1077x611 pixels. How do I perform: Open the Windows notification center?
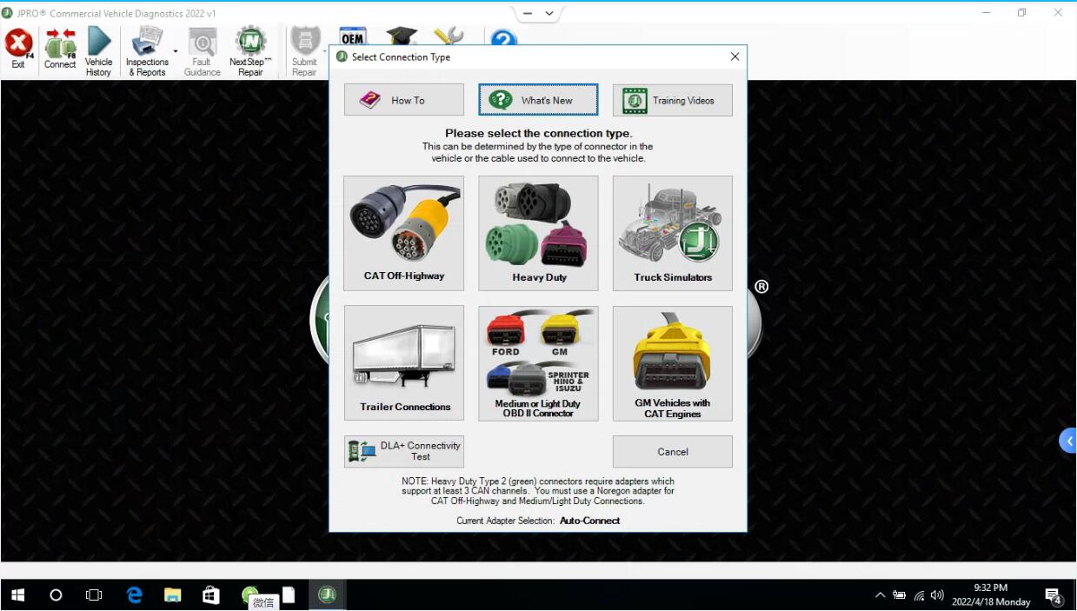tap(1054, 595)
